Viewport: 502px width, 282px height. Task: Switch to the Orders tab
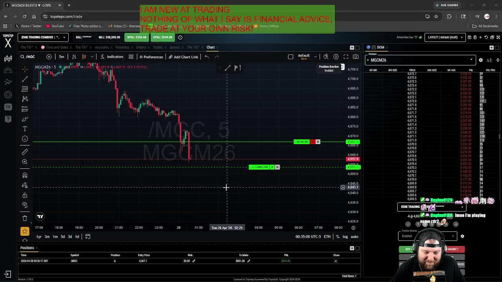pos(141,47)
